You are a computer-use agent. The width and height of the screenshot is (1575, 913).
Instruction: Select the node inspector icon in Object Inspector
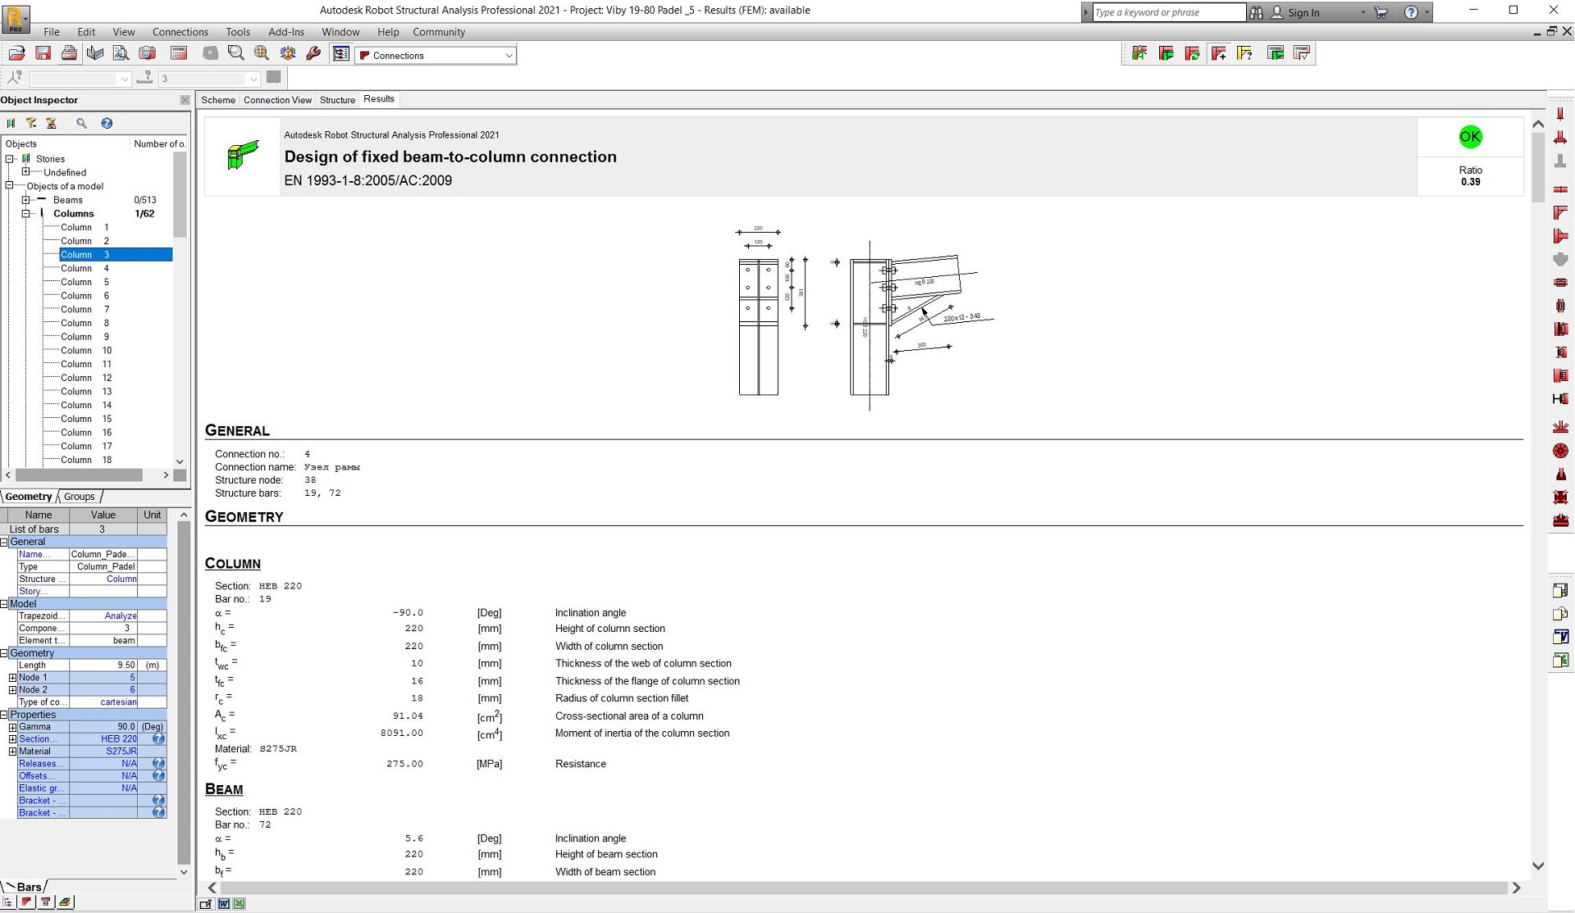pyautogui.click(x=11, y=123)
